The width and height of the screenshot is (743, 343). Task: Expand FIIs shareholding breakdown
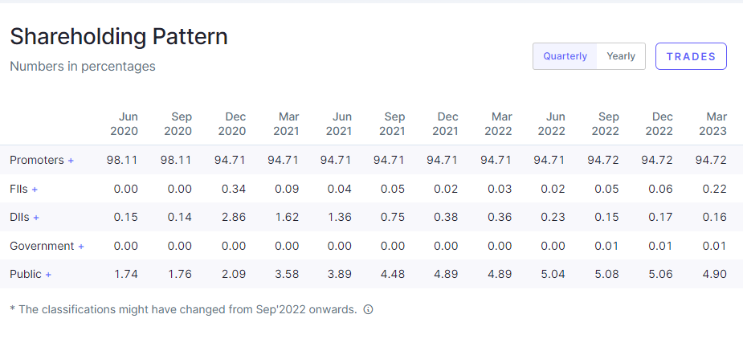coord(35,190)
